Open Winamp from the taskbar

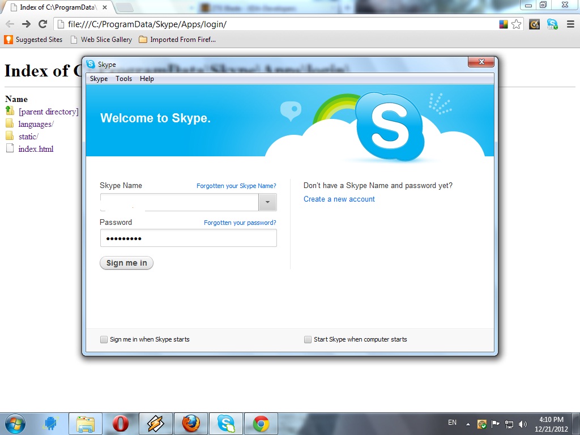click(x=156, y=424)
